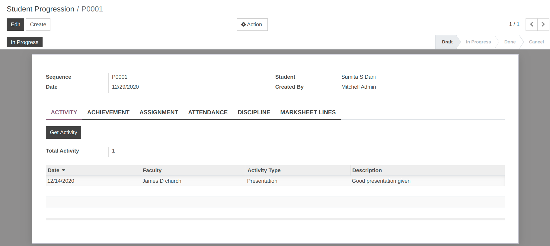View the Marksheet Lines tab
Viewport: 550px width, 246px height.
pyautogui.click(x=308, y=112)
